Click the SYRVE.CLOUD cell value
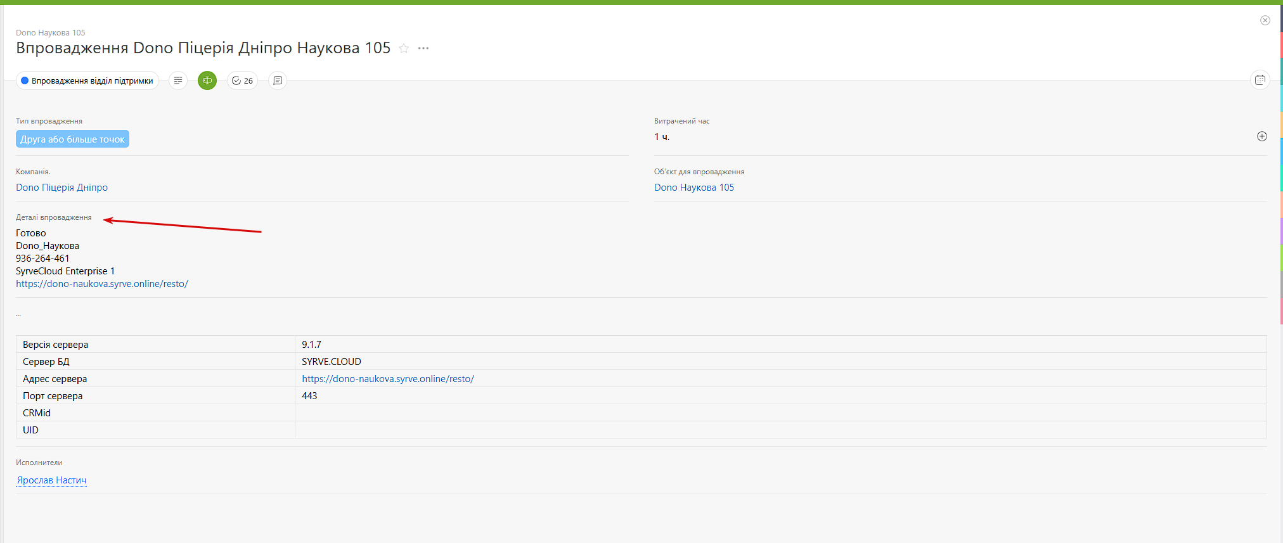1283x543 pixels. [332, 362]
